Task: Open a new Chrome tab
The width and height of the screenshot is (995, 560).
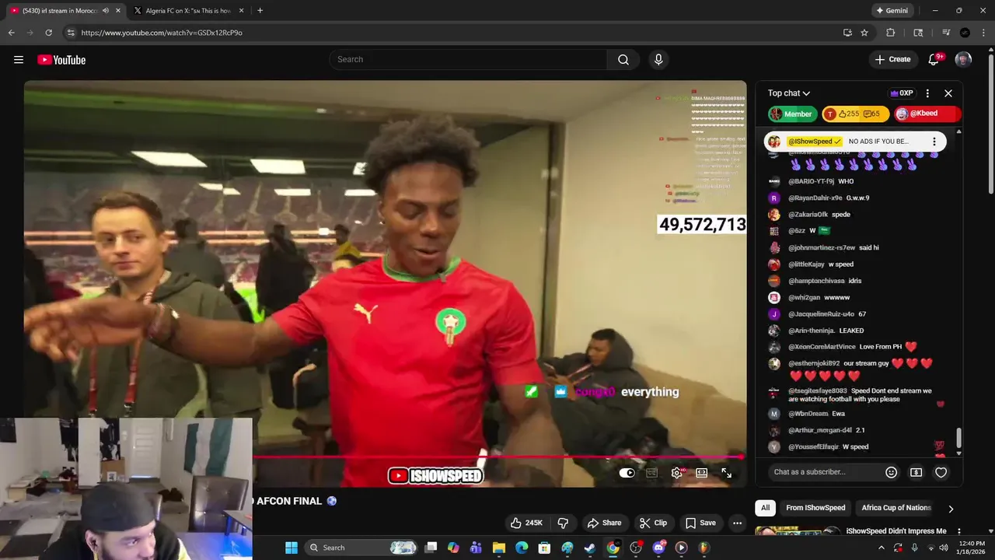Action: click(260, 11)
